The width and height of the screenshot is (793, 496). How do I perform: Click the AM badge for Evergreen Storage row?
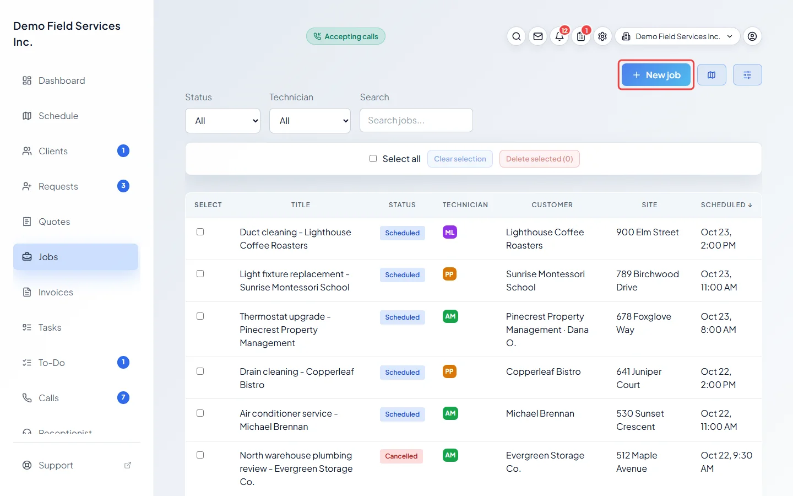(450, 455)
